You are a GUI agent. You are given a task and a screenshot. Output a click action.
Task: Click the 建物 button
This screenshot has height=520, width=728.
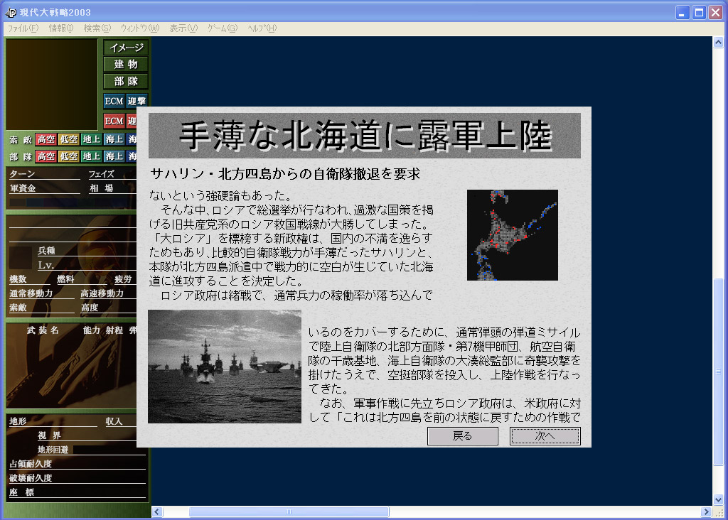[x=126, y=64]
